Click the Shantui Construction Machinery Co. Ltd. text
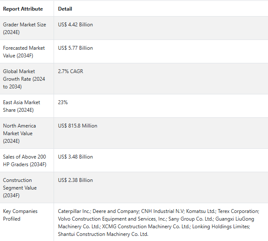Viewport: 268px width, 241px height. (x=103, y=234)
